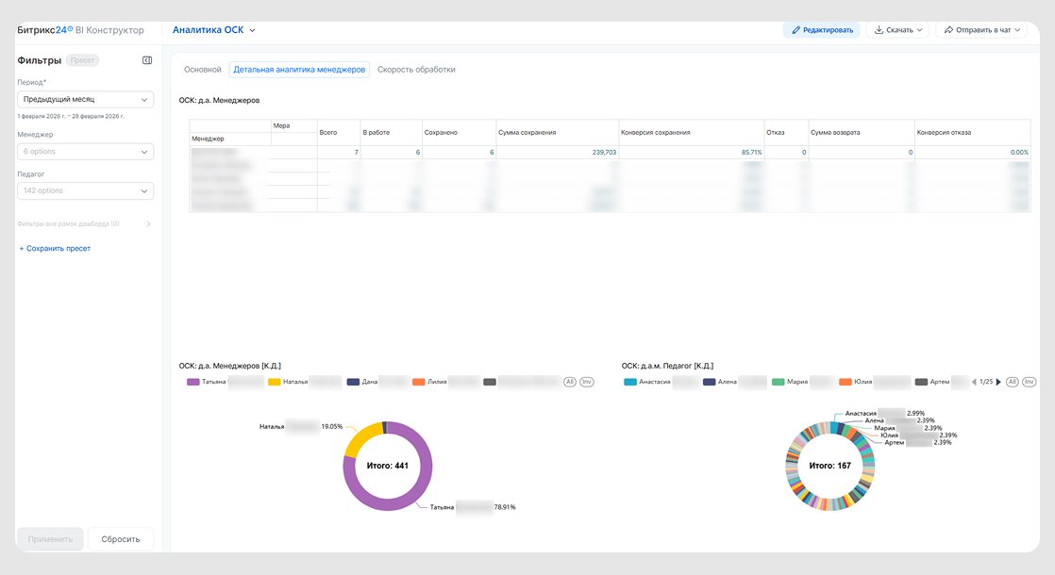The image size is (1055, 575).
Task: Expand the Педагог filter dropdown
Action: (x=85, y=190)
